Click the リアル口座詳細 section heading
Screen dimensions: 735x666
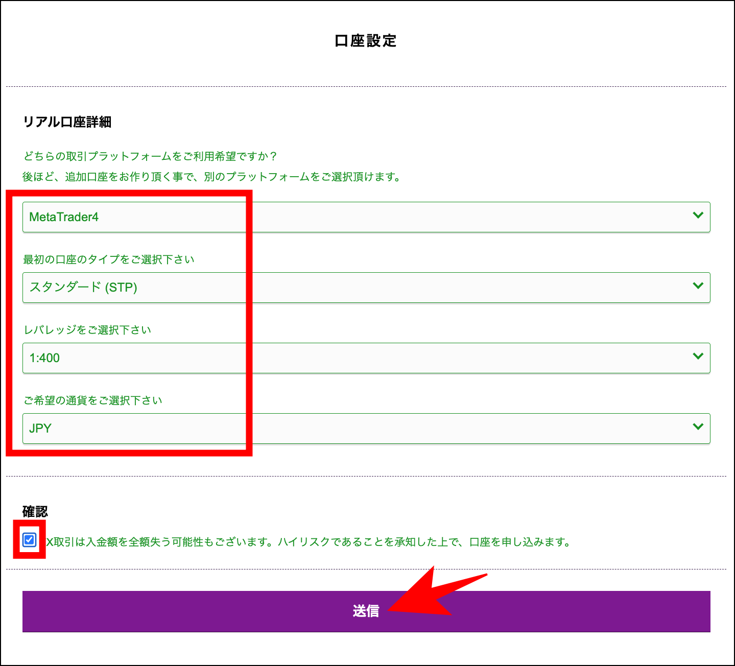(67, 122)
